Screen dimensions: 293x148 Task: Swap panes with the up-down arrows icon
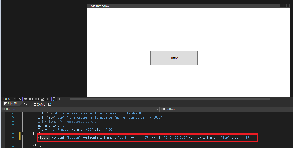25,104
